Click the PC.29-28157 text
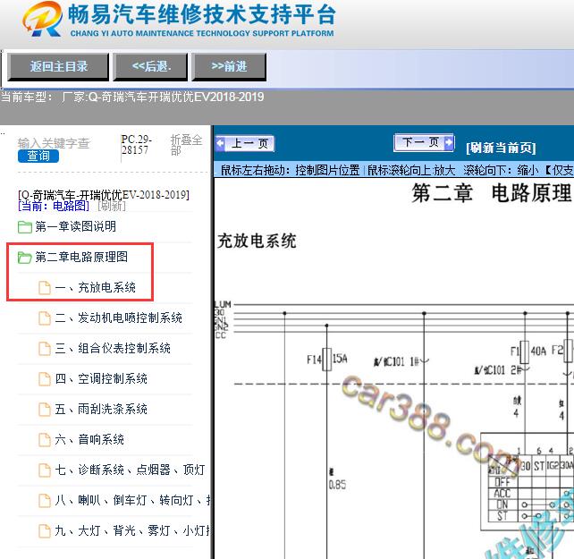The width and height of the screenshot is (574, 559). tap(136, 145)
